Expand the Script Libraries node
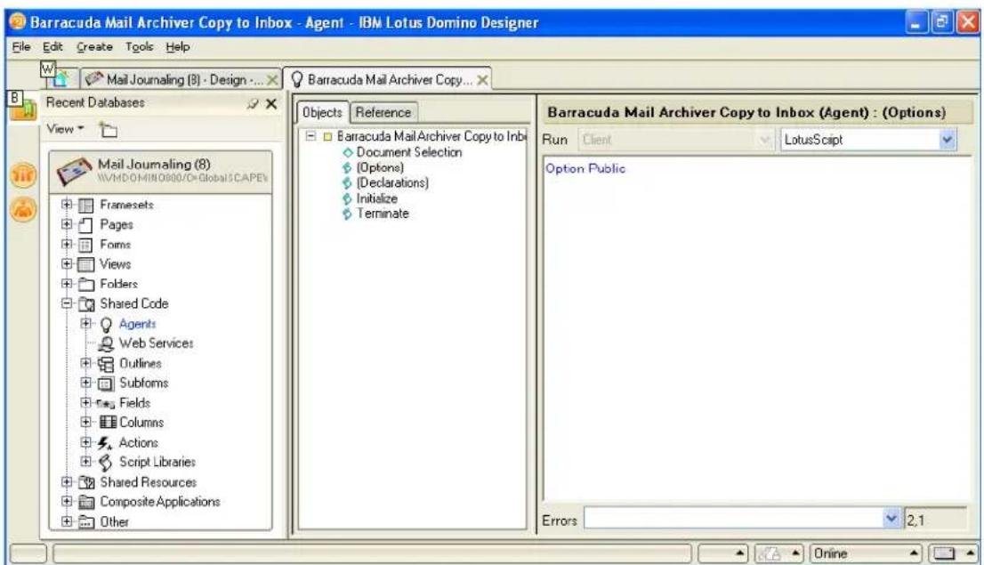984x565 pixels. [86, 462]
